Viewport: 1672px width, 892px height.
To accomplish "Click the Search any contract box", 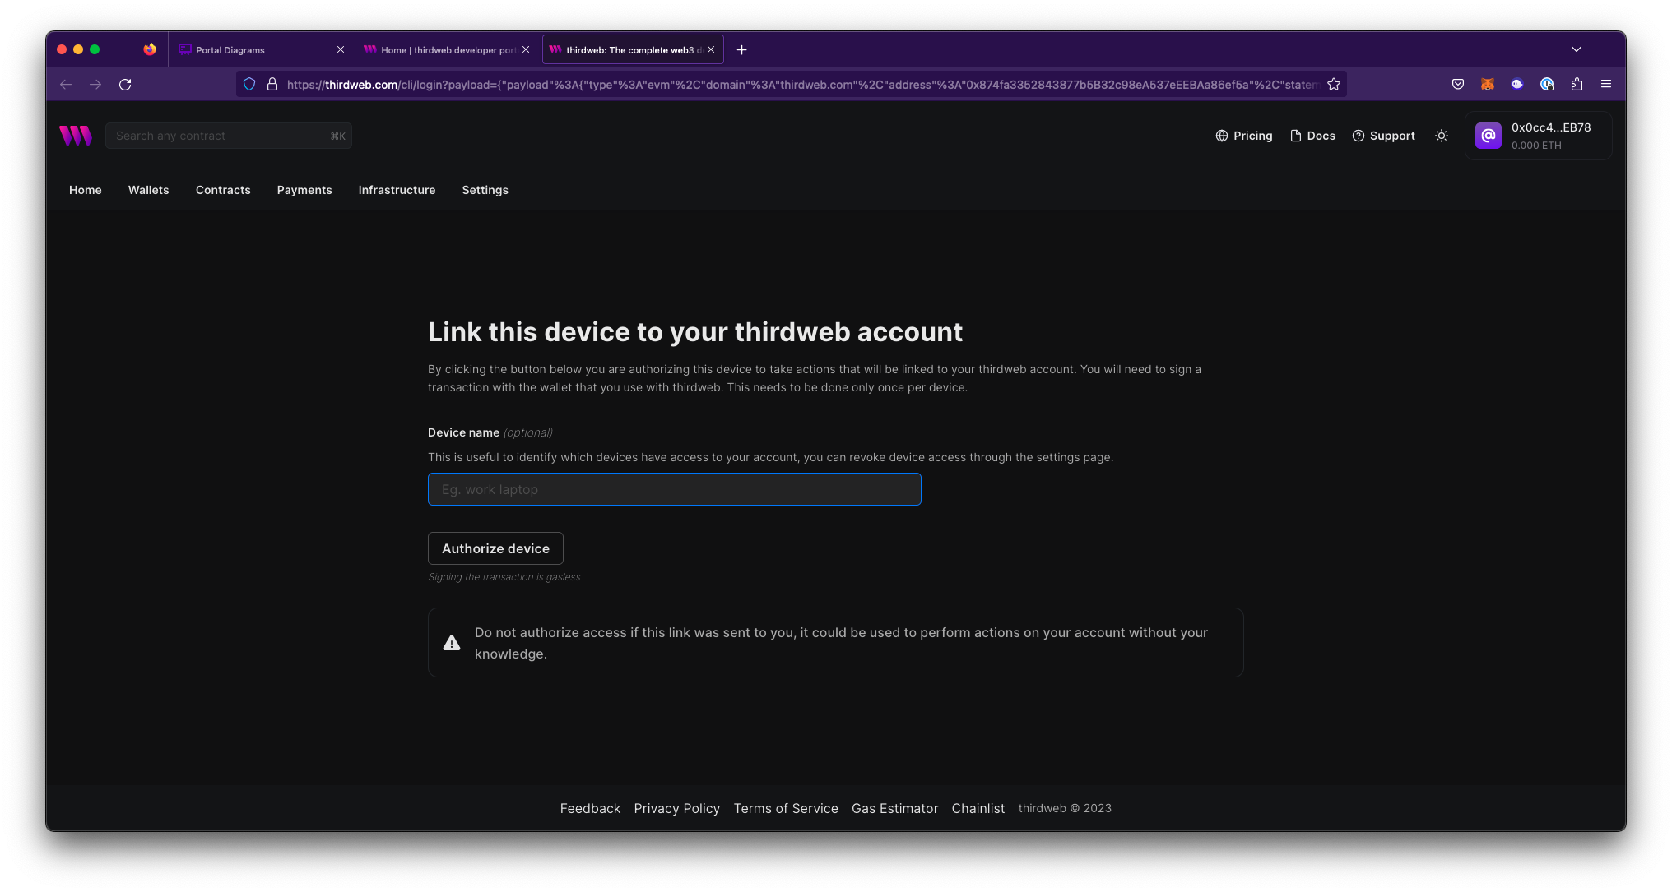I will pyautogui.click(x=228, y=136).
